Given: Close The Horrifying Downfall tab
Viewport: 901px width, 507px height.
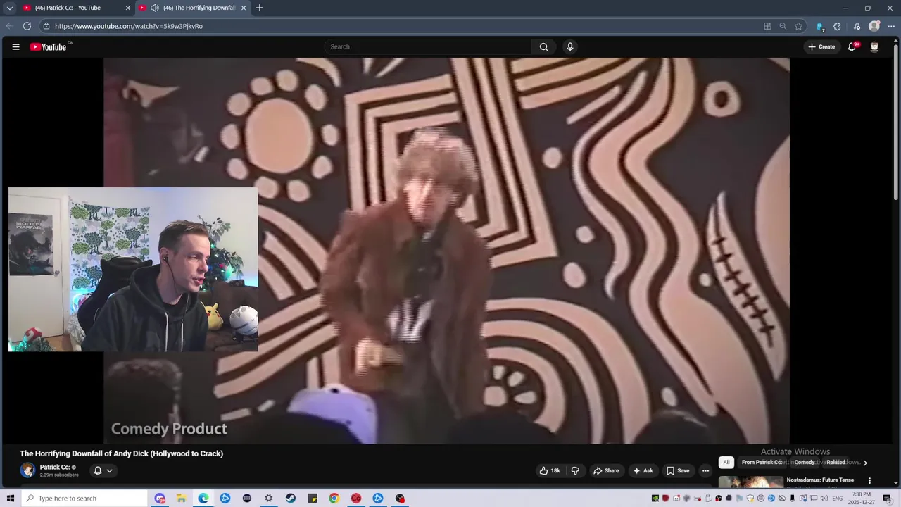Looking at the screenshot, I should [x=244, y=8].
